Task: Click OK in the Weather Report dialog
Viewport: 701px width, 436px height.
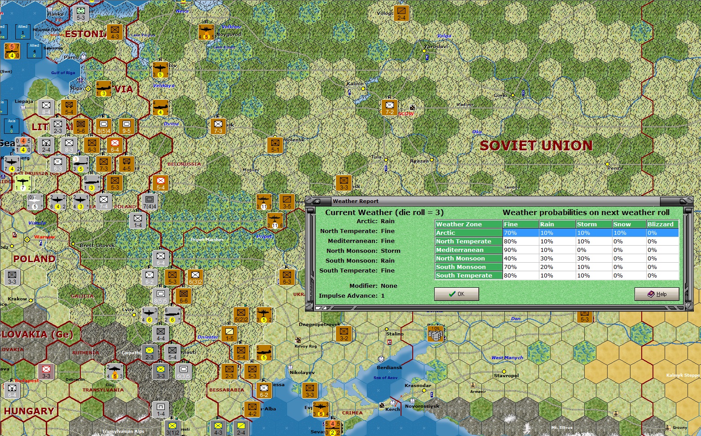Action: [456, 294]
